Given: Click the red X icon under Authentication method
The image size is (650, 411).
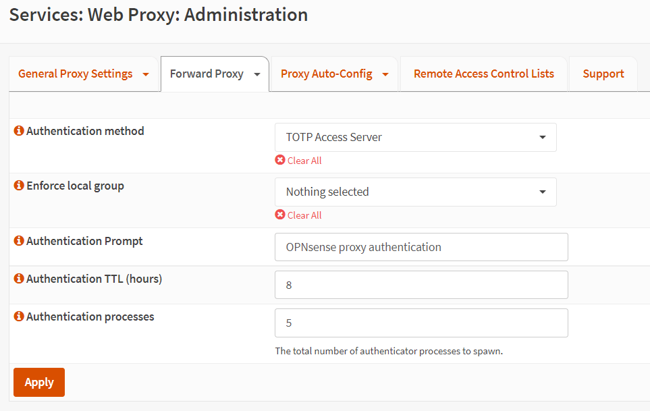Looking at the screenshot, I should 280,160.
